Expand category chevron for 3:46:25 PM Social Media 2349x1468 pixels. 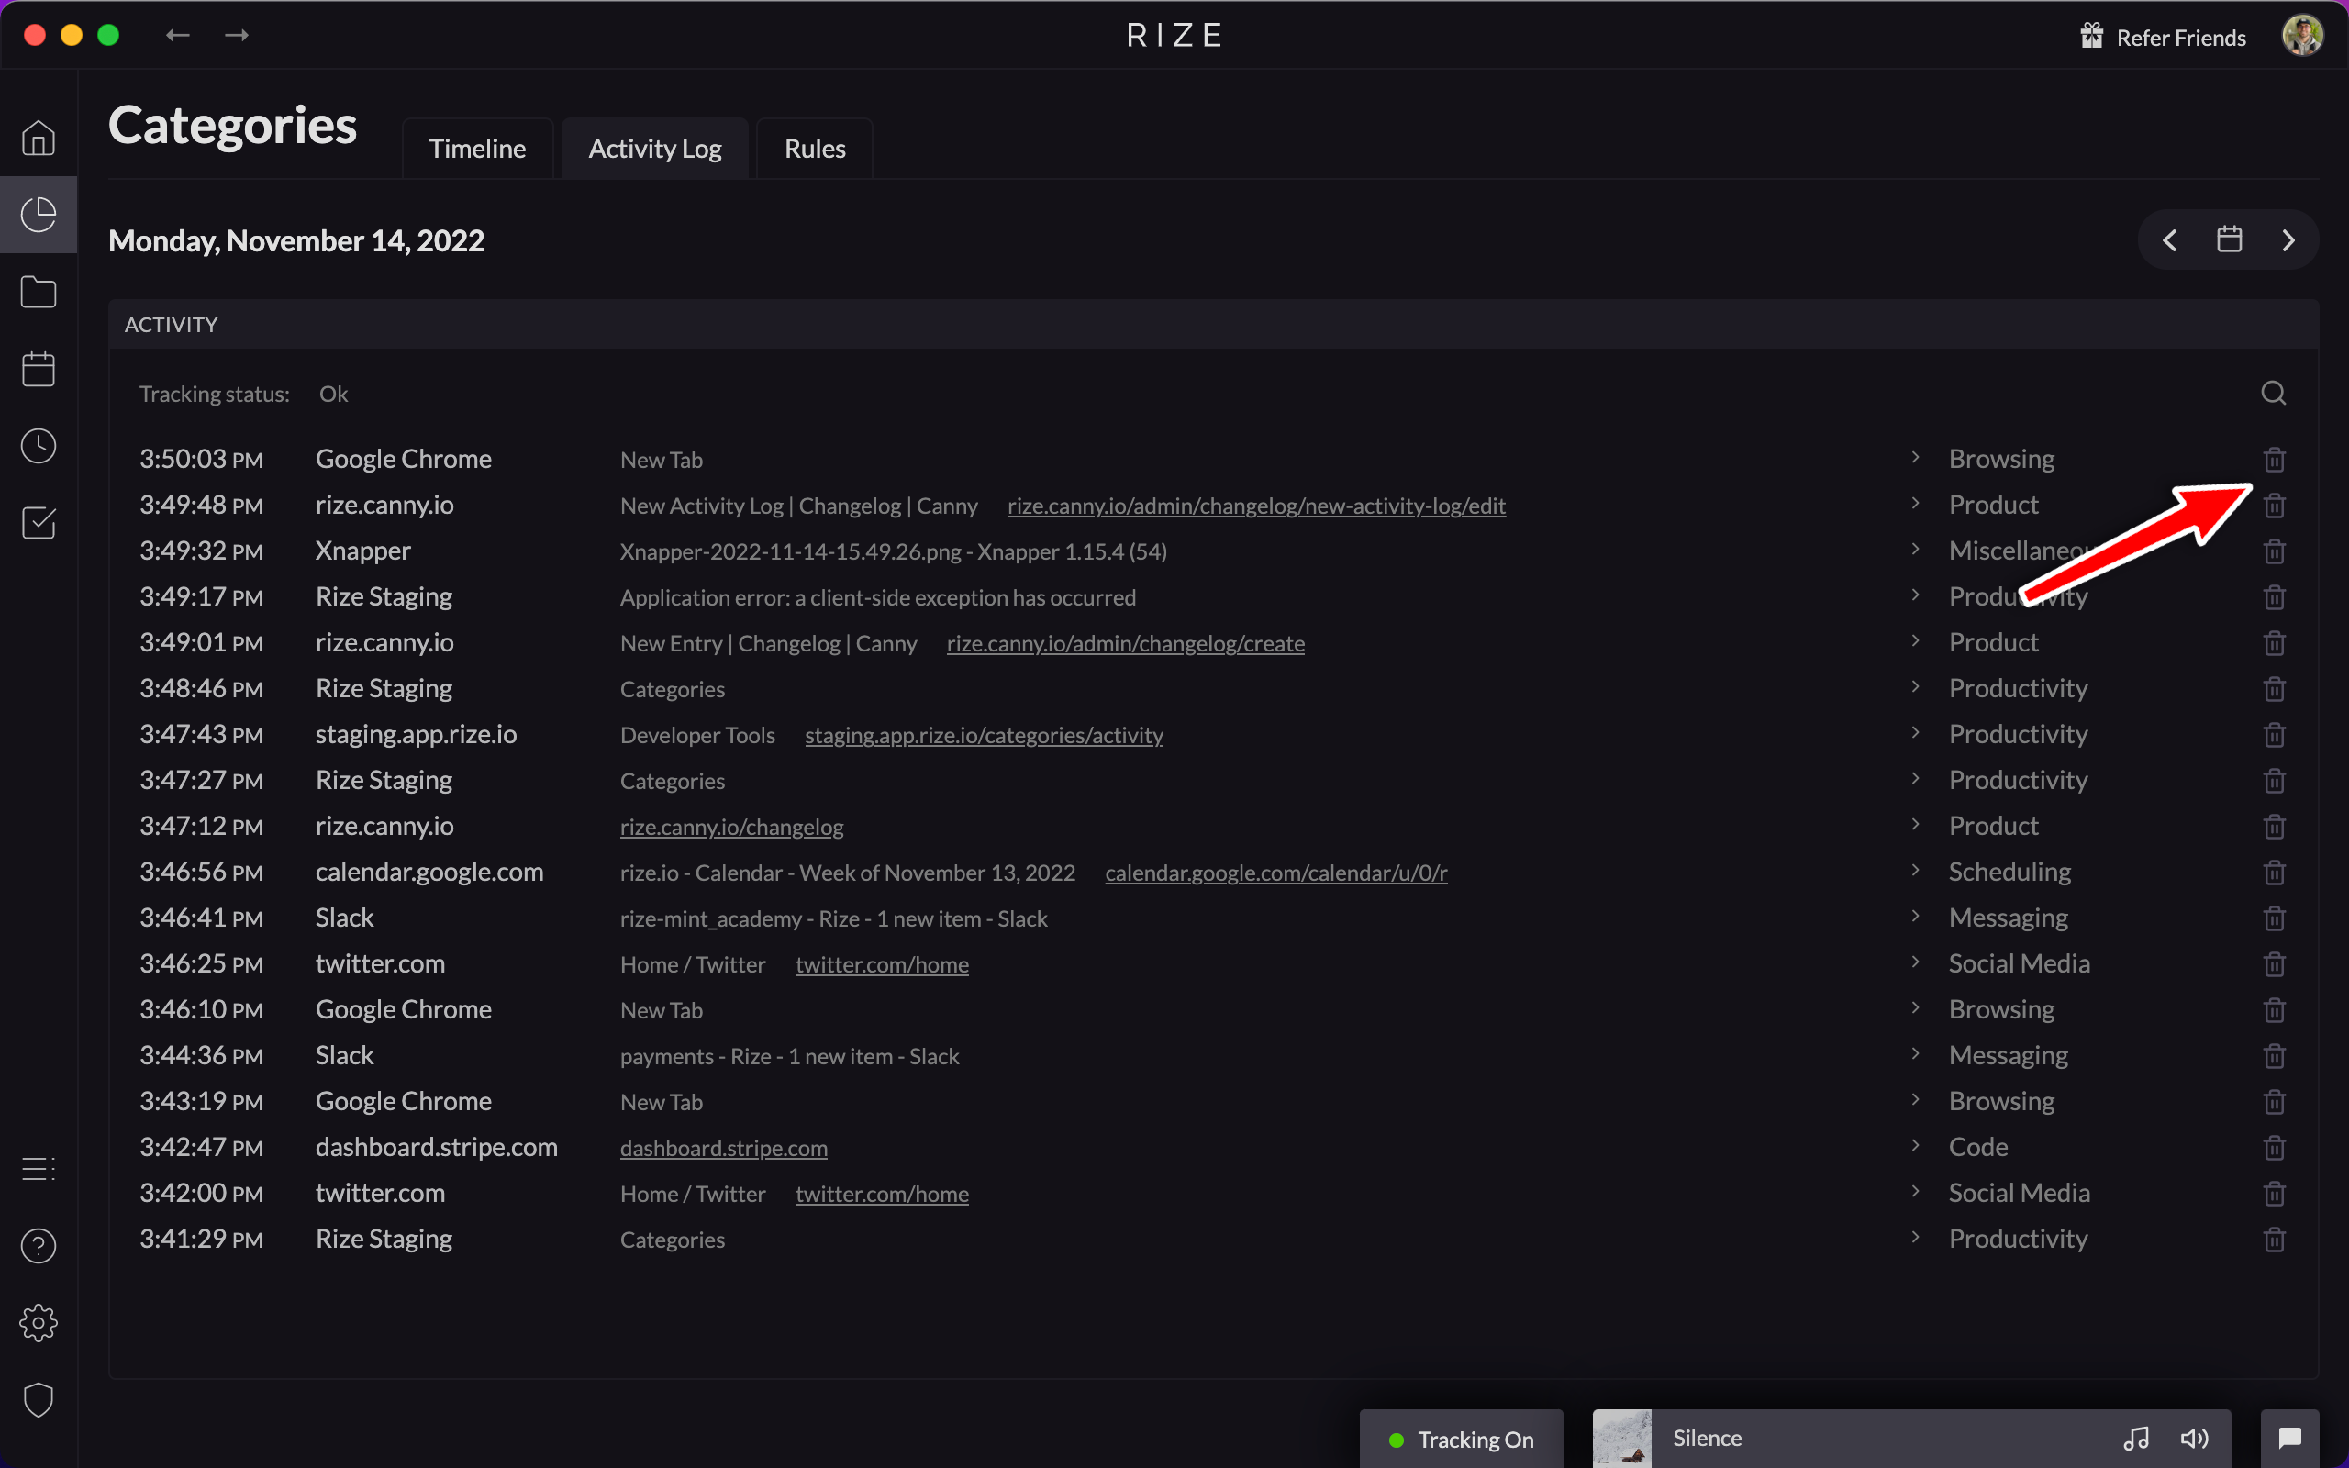pos(1915,962)
